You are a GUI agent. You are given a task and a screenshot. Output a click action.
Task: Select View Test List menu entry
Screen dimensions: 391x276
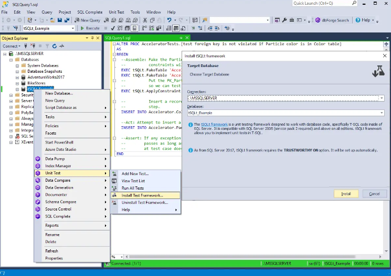coord(145,181)
